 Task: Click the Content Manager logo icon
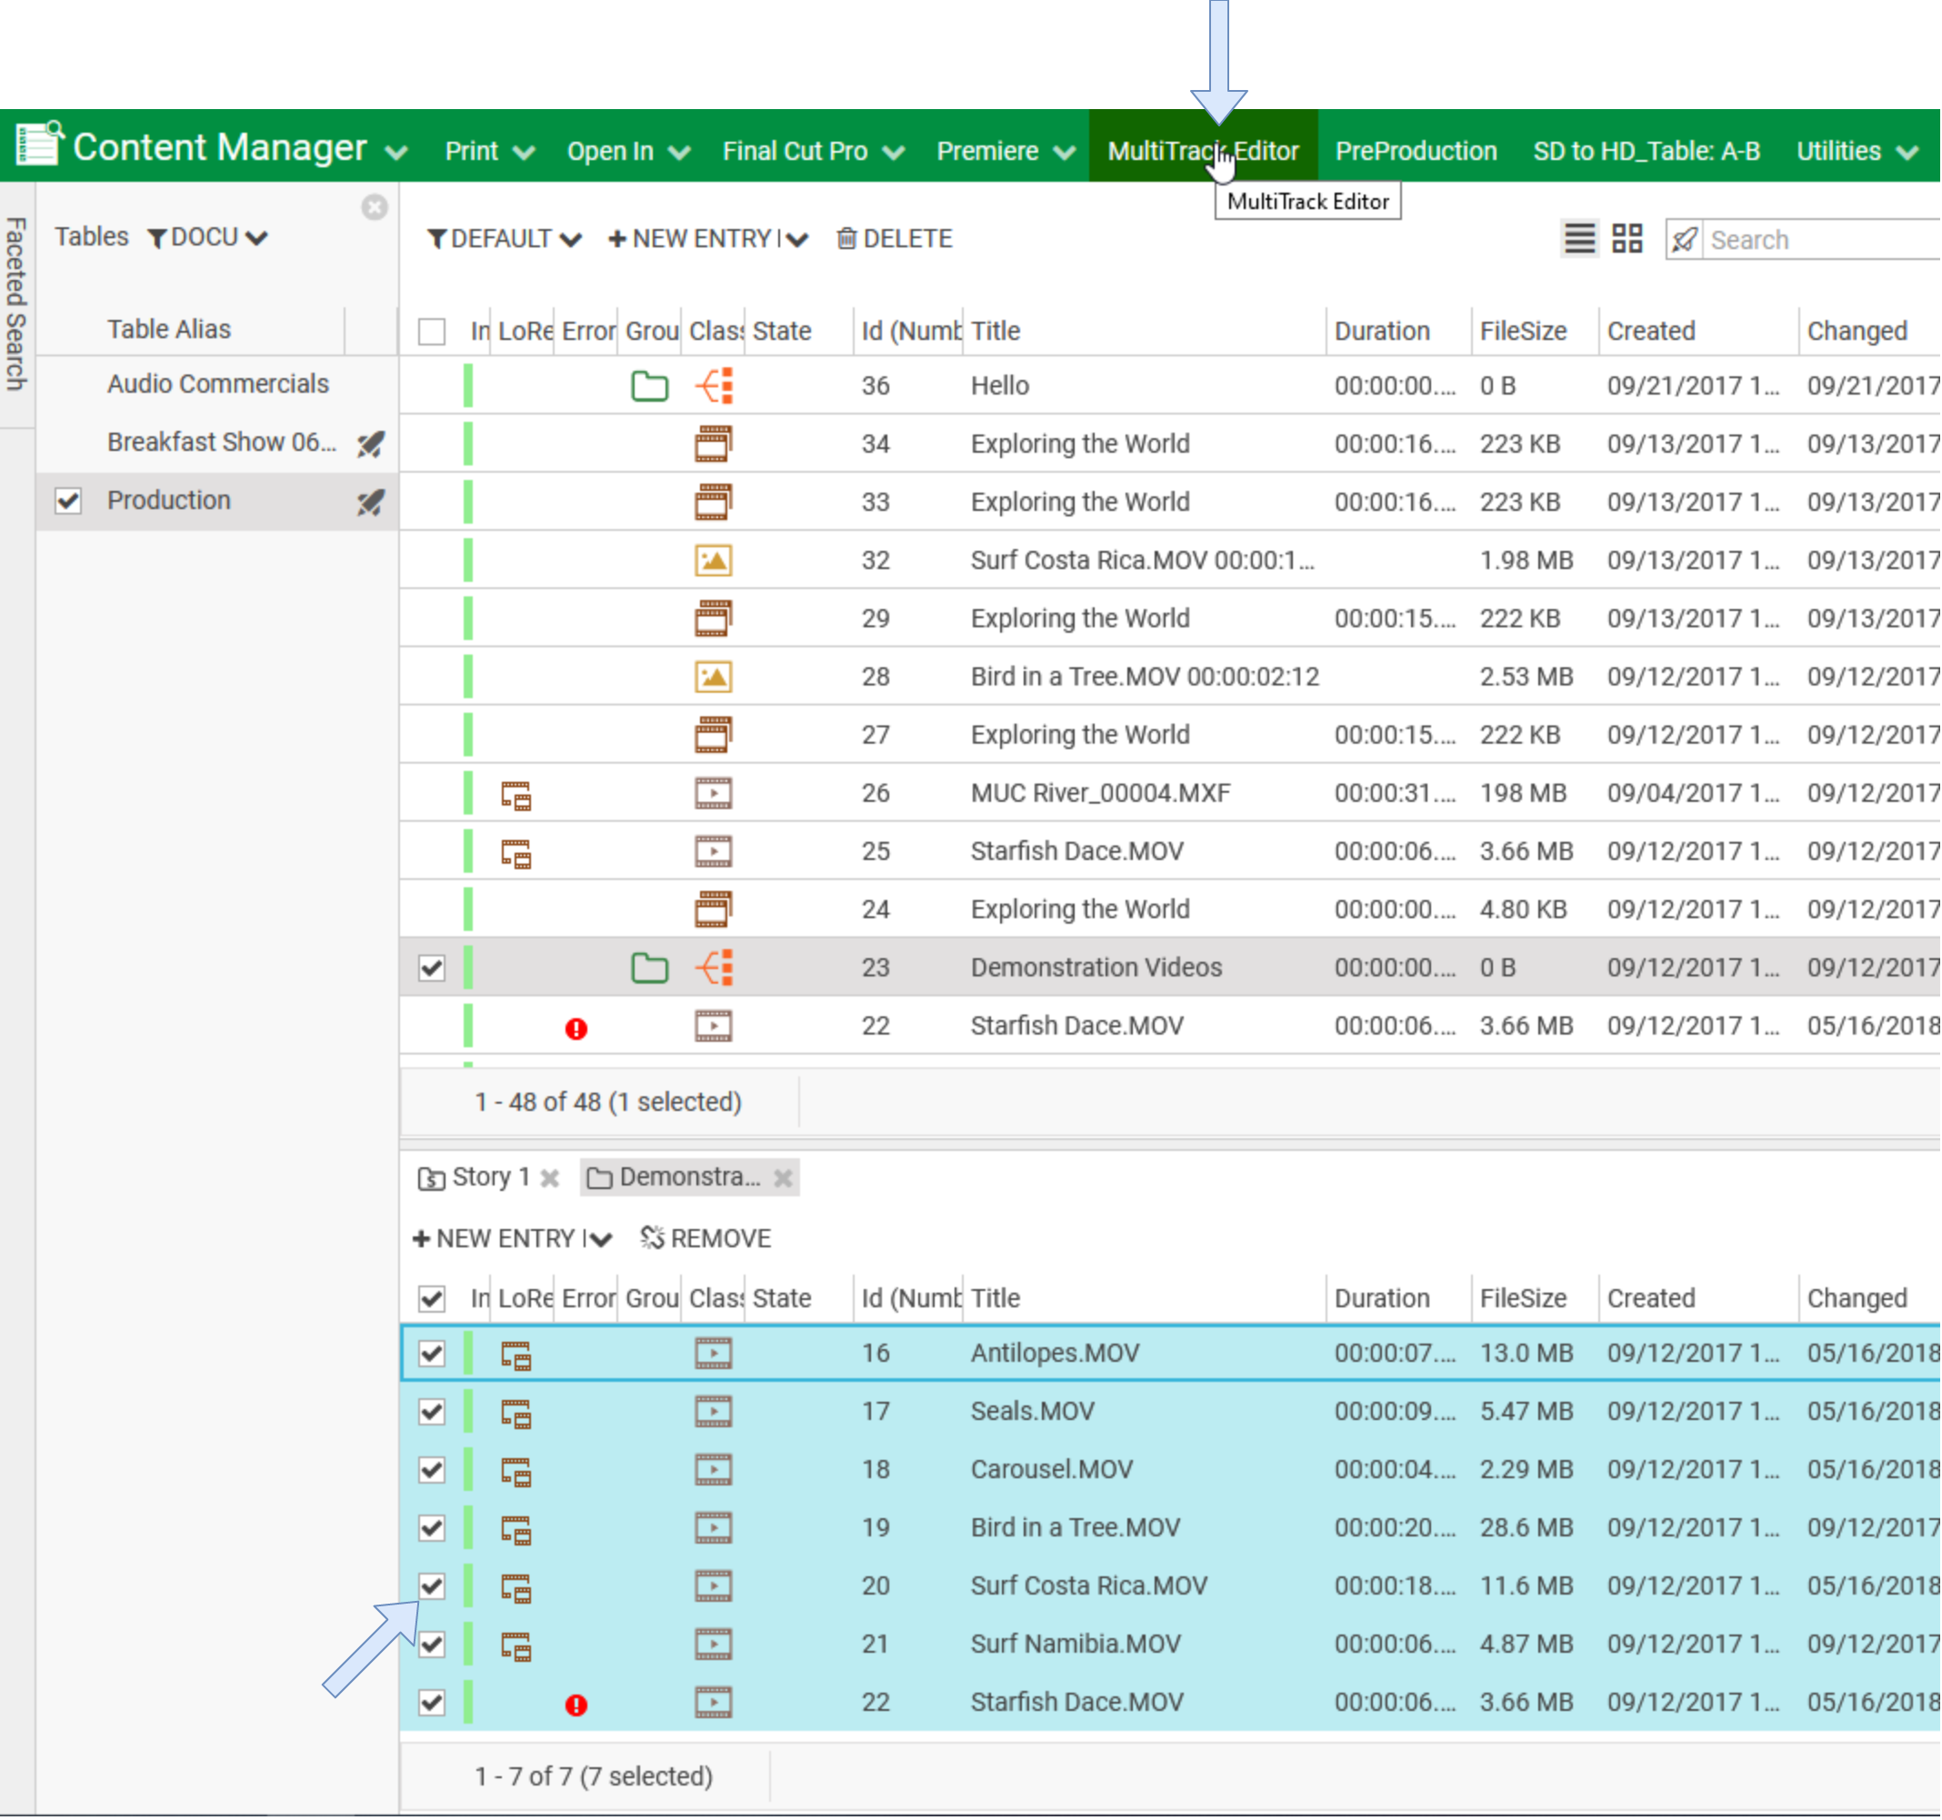pyautogui.click(x=40, y=146)
